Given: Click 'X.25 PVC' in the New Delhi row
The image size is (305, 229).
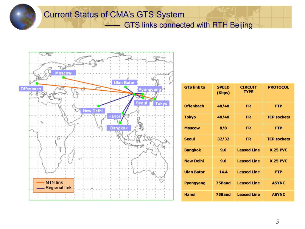Looking at the screenshot, I should [x=278, y=161].
